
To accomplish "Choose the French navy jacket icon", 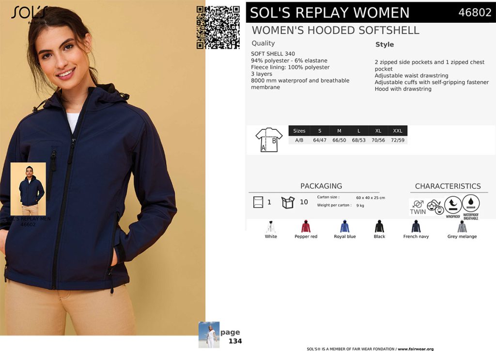I will click(x=416, y=226).
